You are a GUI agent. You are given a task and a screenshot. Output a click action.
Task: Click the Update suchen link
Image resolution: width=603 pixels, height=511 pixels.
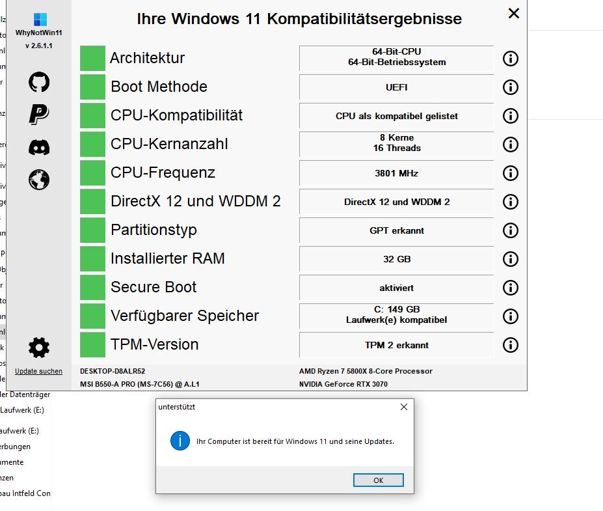[x=38, y=371]
